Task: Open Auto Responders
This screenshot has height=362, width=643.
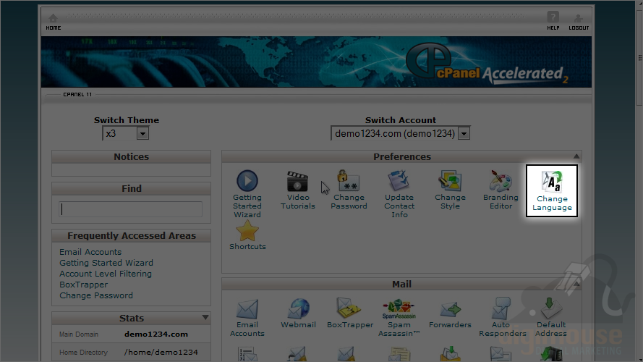Action: 501,318
